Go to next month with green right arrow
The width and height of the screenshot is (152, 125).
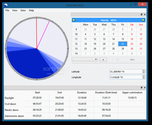click(x=143, y=20)
